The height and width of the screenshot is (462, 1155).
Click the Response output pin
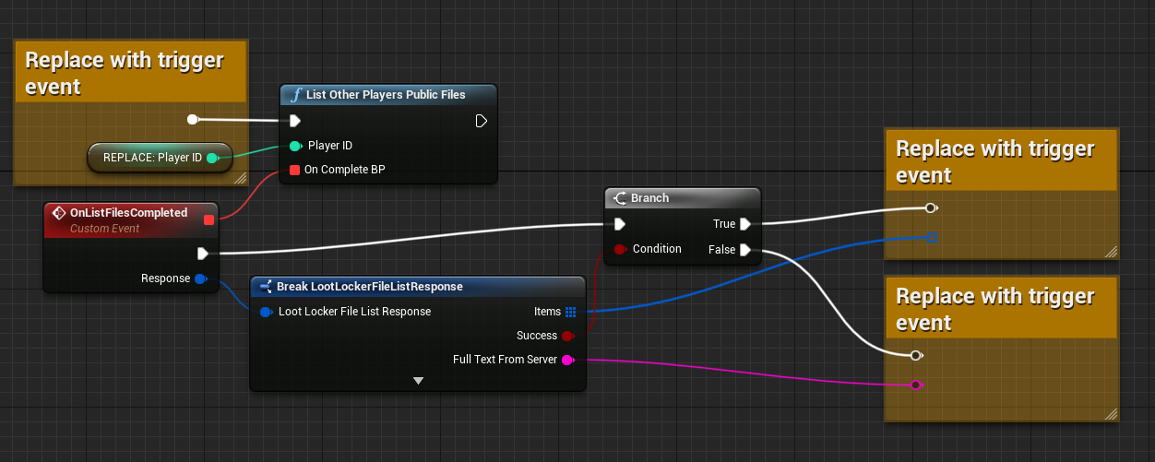201,278
